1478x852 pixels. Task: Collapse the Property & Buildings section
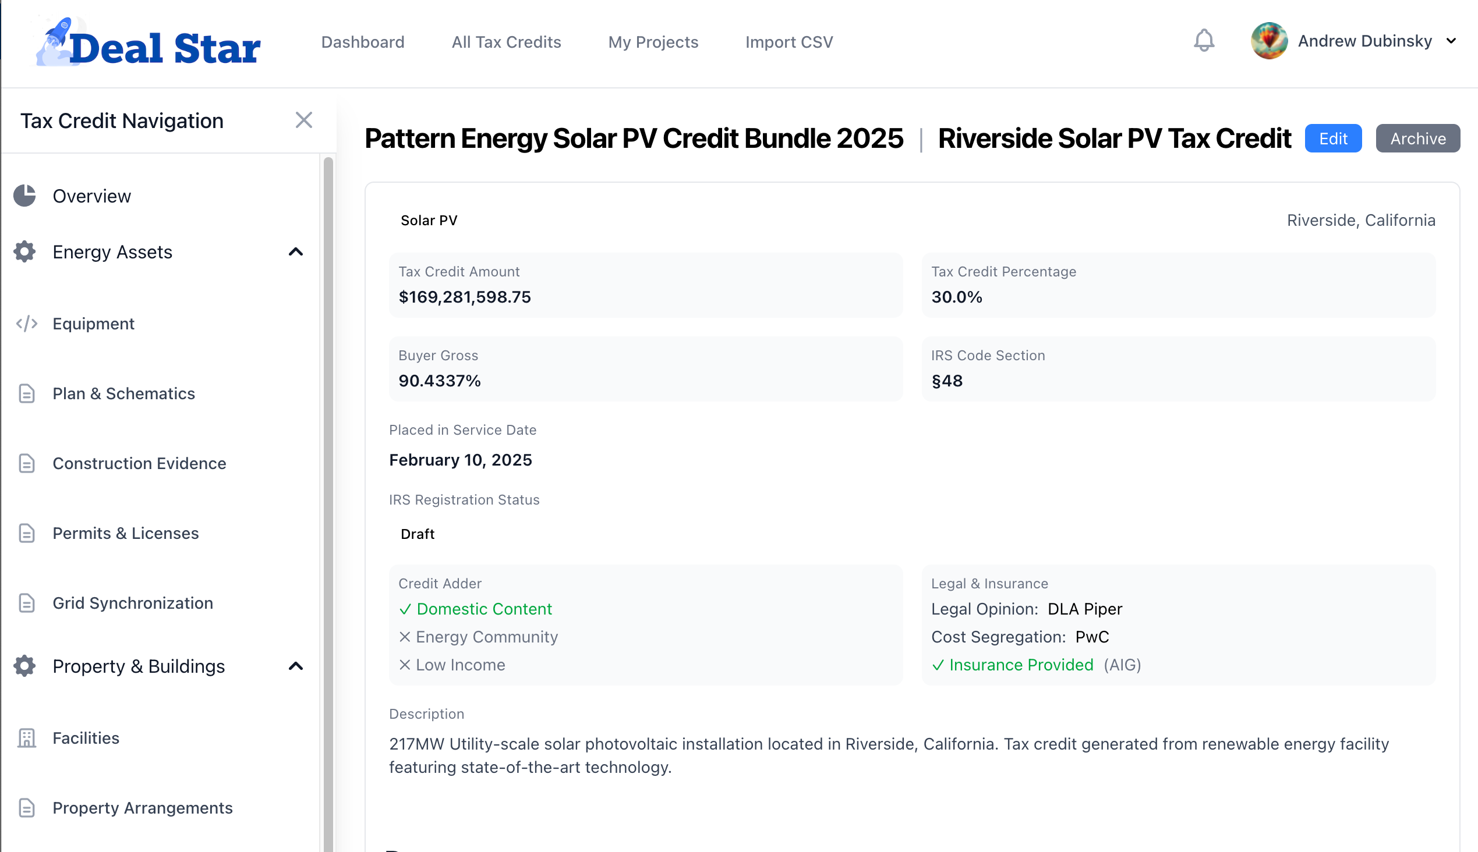click(296, 666)
